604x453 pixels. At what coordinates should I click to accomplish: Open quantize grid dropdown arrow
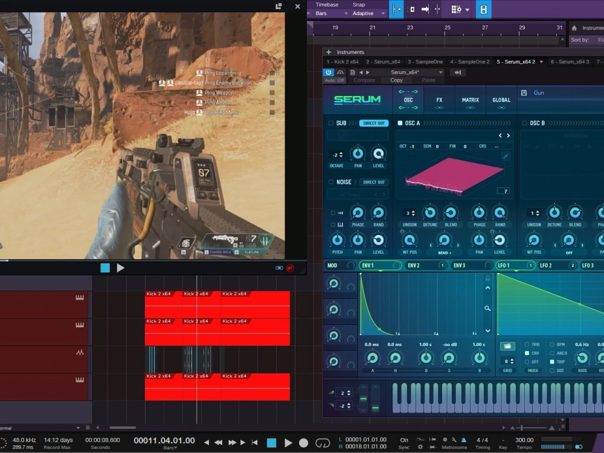click(467, 10)
